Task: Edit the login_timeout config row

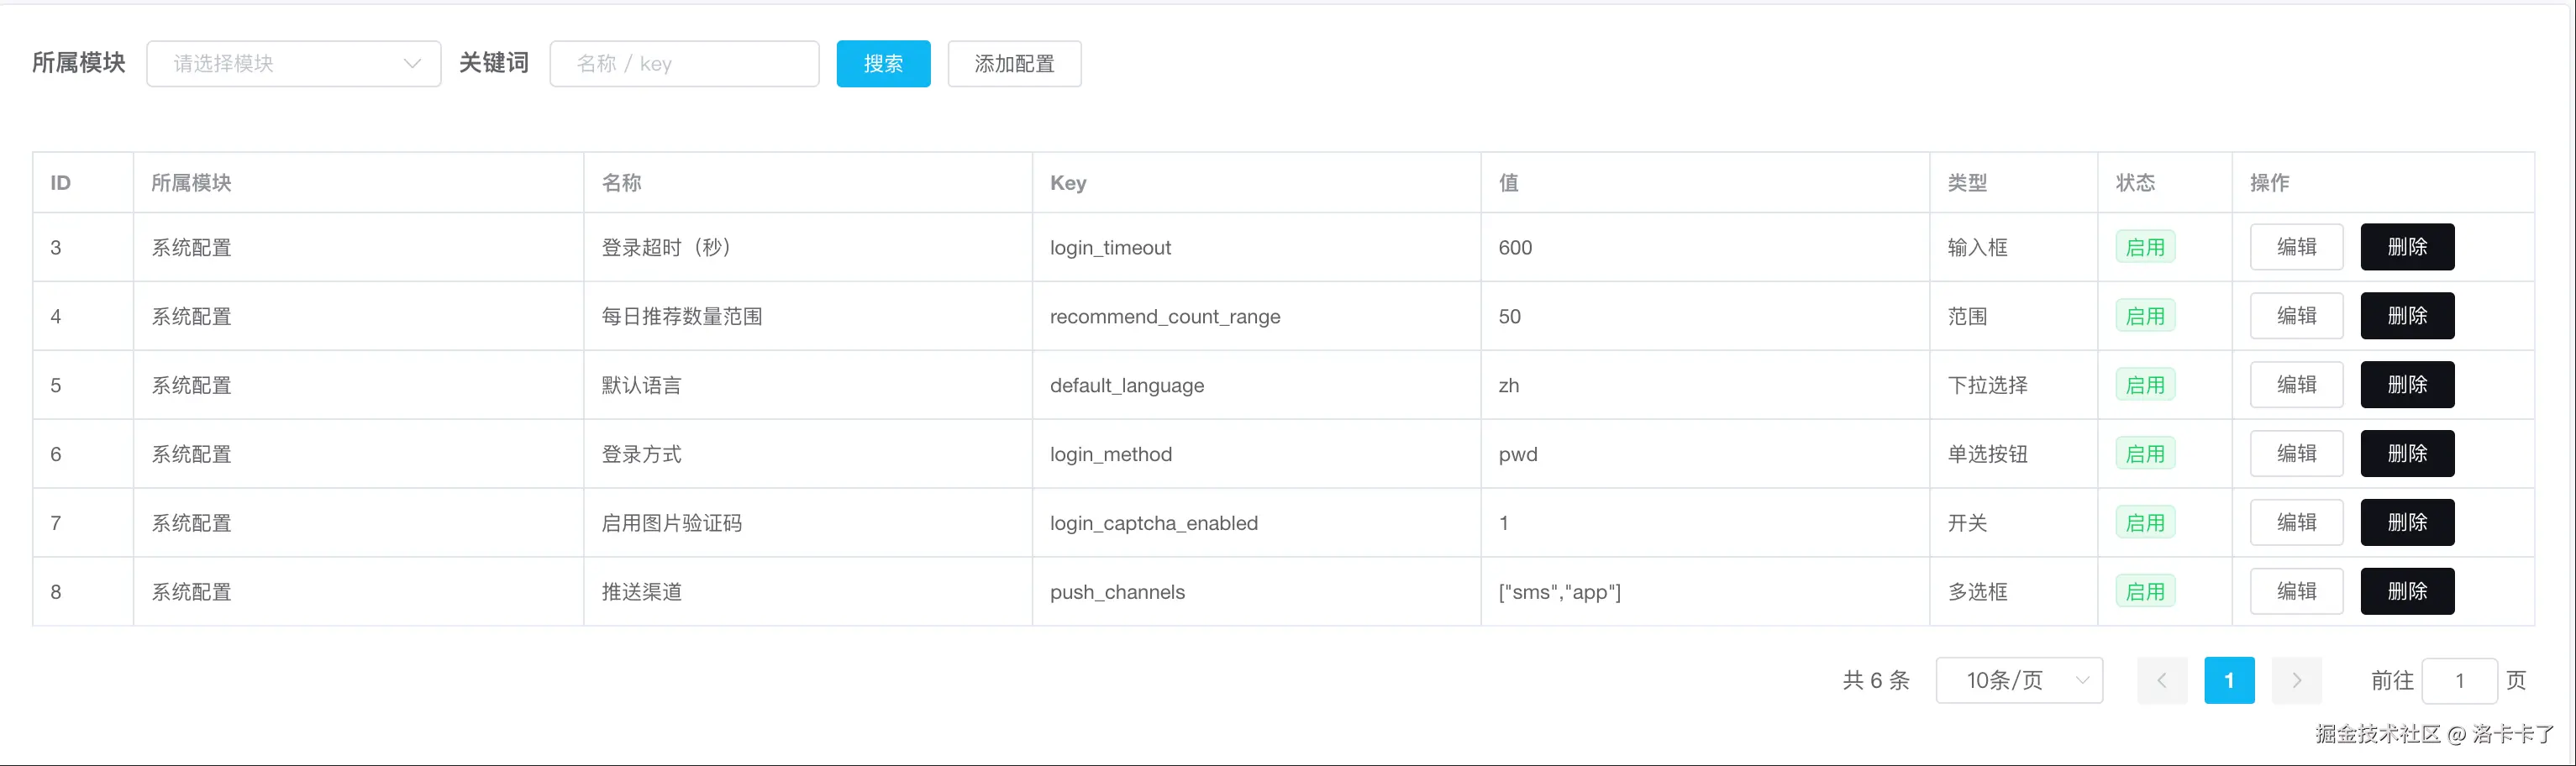Action: (2296, 247)
